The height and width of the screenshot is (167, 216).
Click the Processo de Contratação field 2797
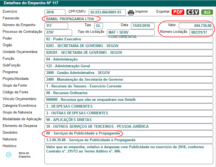[58, 33]
